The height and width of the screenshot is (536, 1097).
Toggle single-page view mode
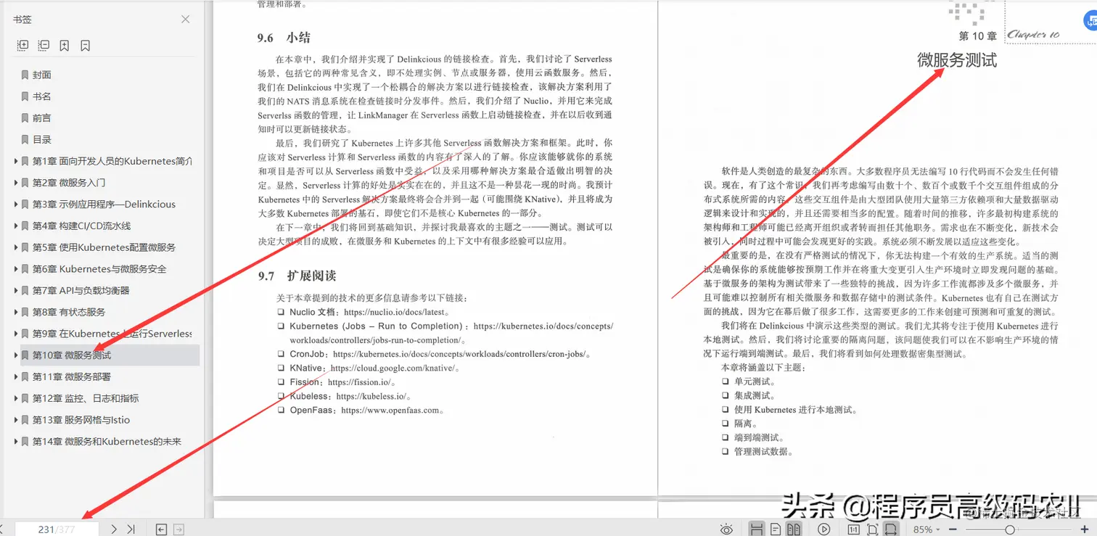pos(776,529)
